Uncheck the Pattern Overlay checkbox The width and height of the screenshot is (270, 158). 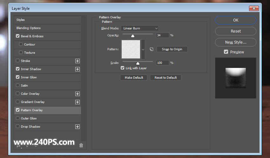(17, 110)
